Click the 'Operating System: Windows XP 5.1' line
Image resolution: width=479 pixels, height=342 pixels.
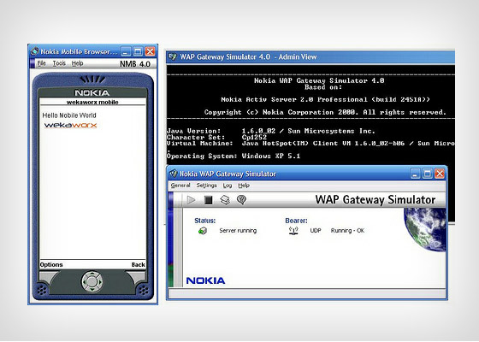234,156
